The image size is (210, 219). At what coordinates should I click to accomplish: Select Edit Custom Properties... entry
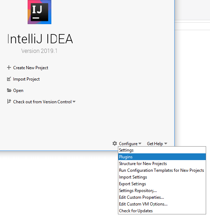162,197
